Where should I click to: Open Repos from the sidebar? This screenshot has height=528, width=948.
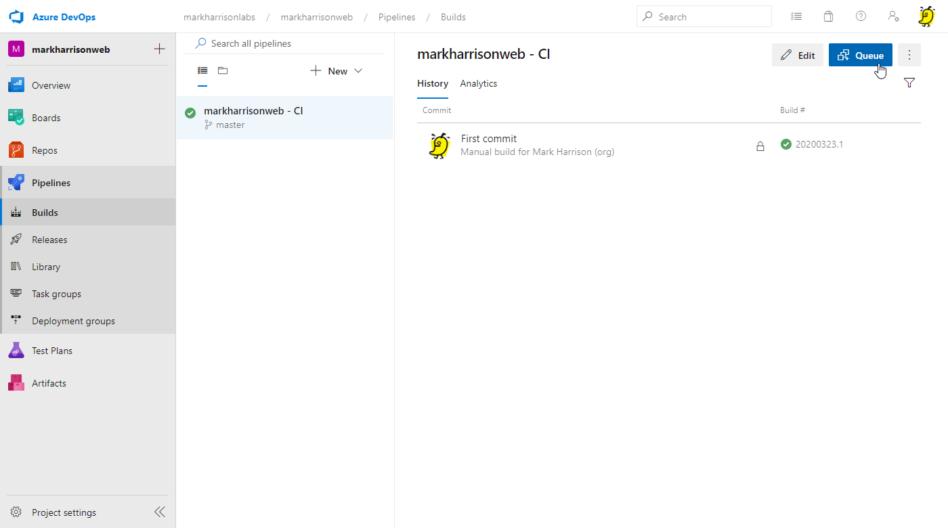point(44,150)
